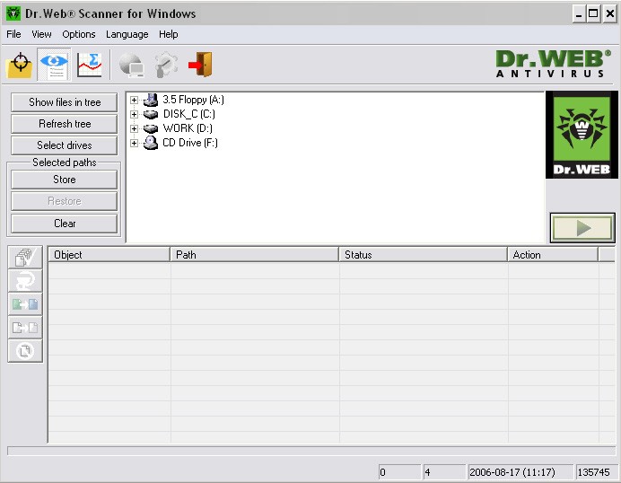Click the WORK D: drive icon
The height and width of the screenshot is (483, 621).
tap(151, 128)
